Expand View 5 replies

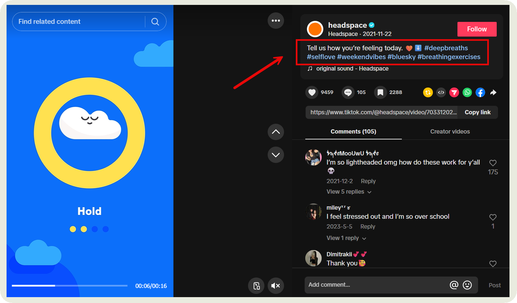click(x=349, y=192)
